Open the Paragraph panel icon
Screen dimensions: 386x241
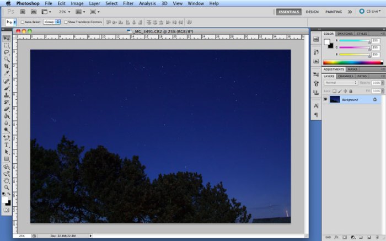(316, 115)
